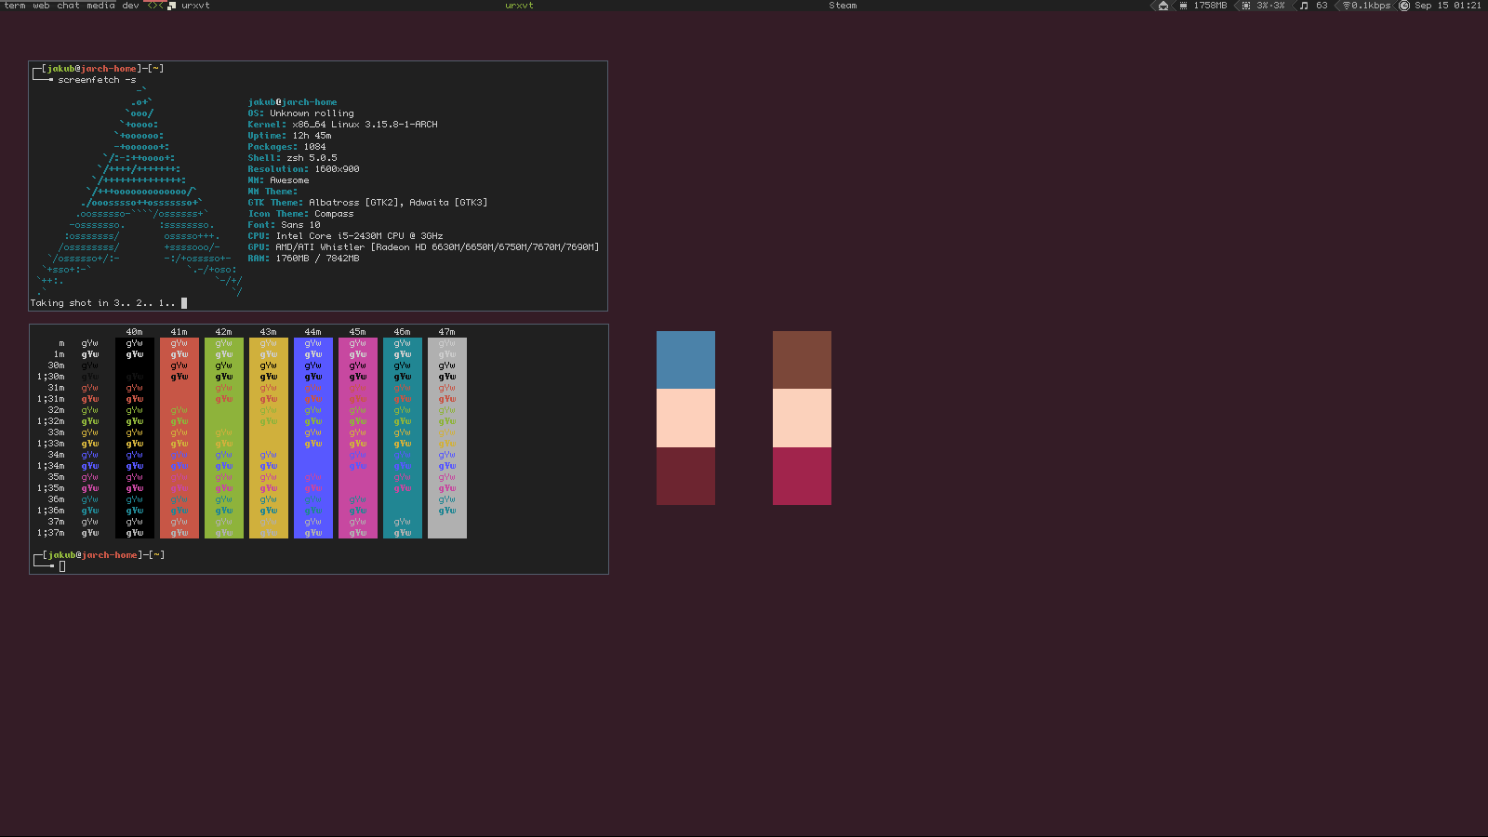The height and width of the screenshot is (837, 1488).
Task: Switch to the web workspace tag
Action: click(41, 6)
